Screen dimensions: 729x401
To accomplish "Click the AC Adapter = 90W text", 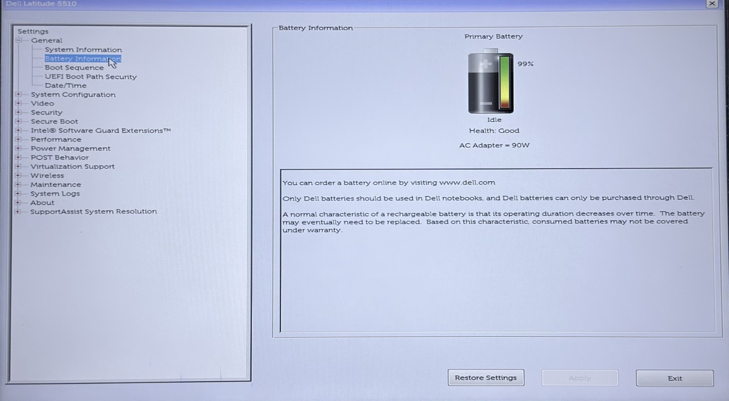I will [x=494, y=145].
